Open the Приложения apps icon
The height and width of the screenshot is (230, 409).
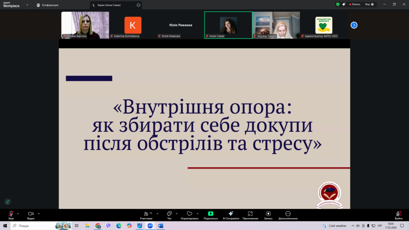pyautogui.click(x=250, y=214)
